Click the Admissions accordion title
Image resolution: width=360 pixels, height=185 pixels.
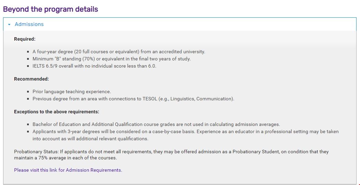[29, 24]
